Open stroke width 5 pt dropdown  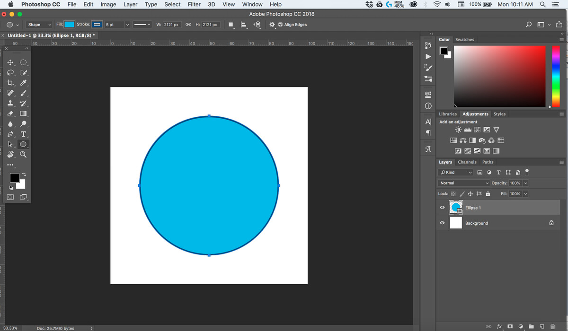tap(127, 25)
